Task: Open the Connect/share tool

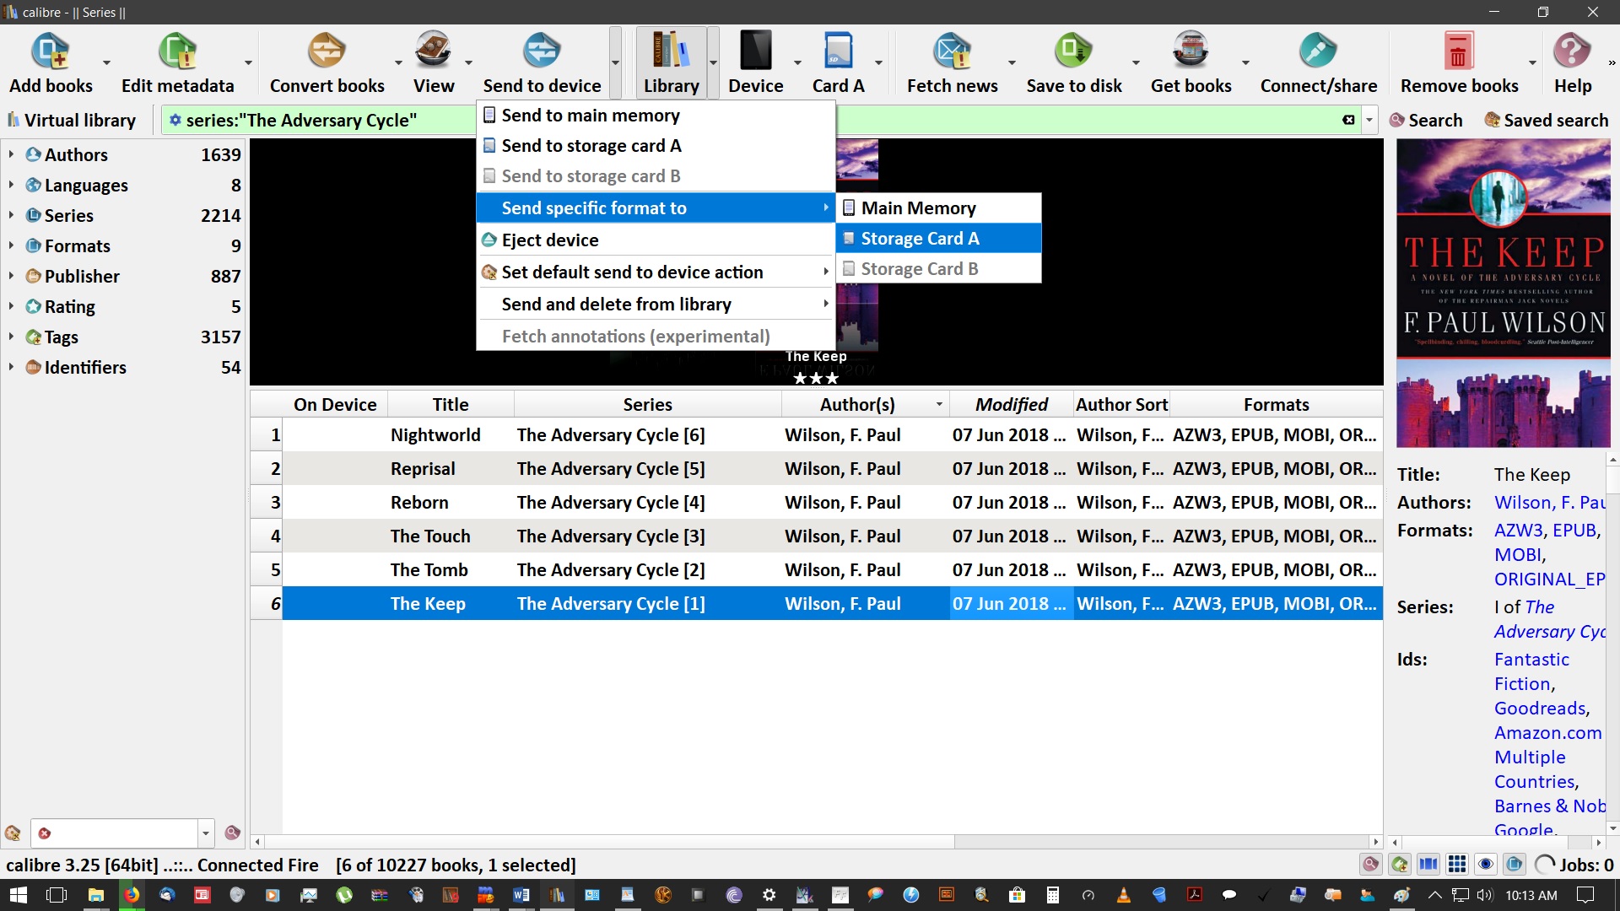Action: tap(1318, 52)
